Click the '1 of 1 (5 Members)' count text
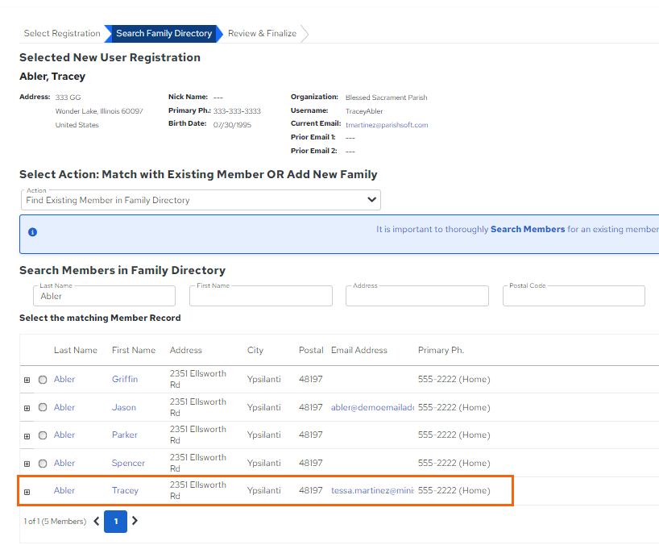 pos(55,521)
